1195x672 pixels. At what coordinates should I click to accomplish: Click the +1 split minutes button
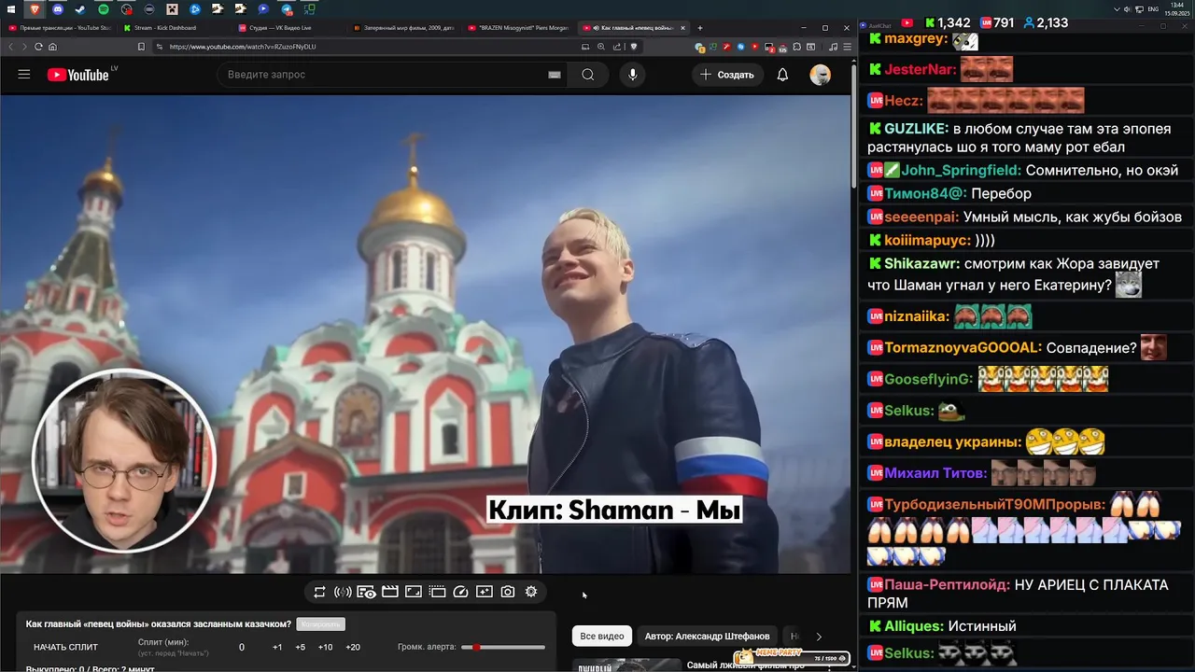coord(277,647)
